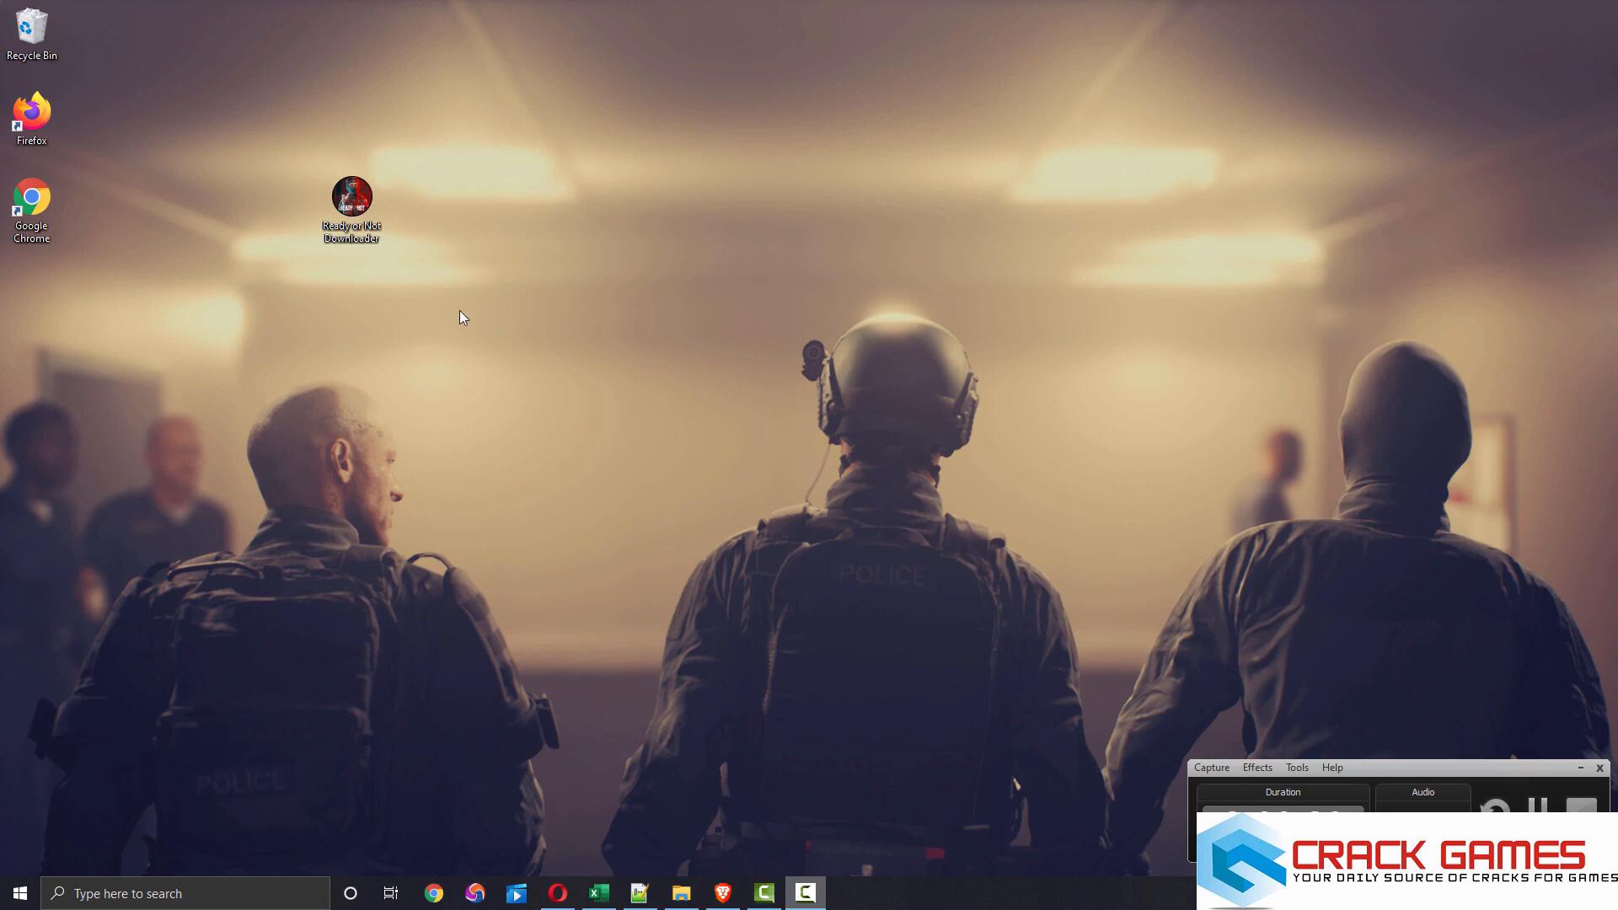Pause the recording
This screenshot has height=910, width=1618.
tap(1537, 806)
